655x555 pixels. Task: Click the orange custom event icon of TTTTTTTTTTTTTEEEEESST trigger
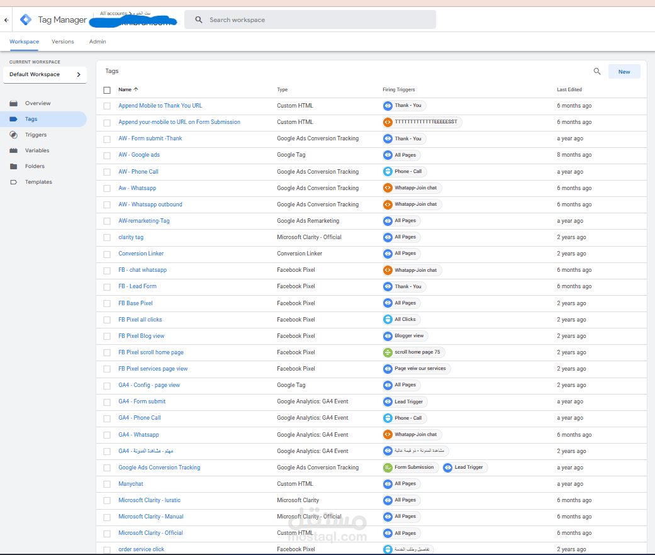tap(388, 122)
